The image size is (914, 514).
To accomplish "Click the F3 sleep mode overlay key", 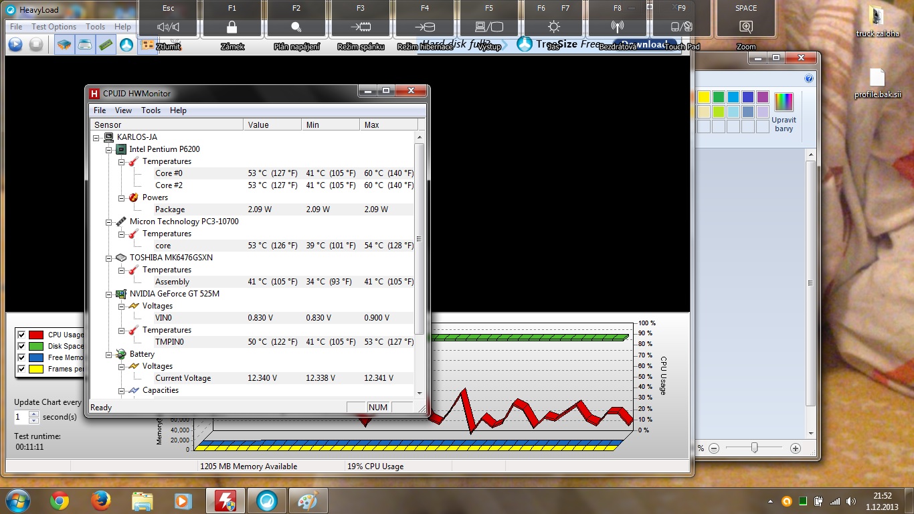I will tap(361, 19).
